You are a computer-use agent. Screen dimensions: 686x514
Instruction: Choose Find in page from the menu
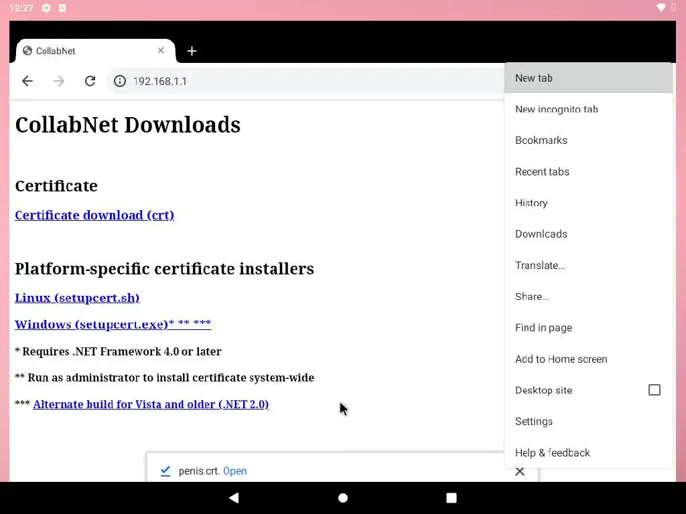click(x=588, y=328)
